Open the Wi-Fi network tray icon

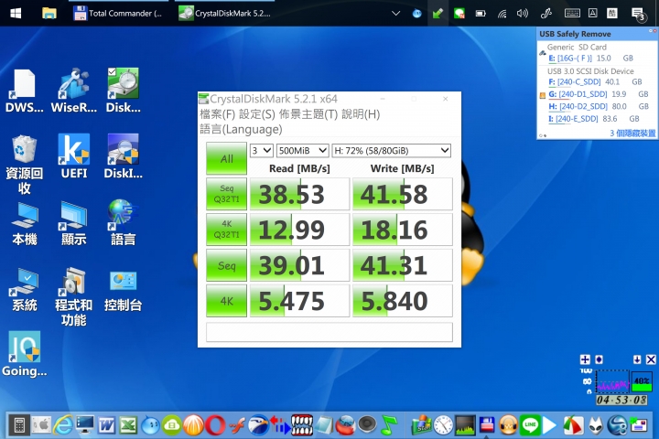tap(502, 14)
